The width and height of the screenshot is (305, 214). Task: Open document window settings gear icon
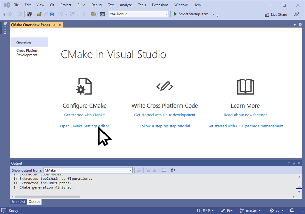point(300,24)
